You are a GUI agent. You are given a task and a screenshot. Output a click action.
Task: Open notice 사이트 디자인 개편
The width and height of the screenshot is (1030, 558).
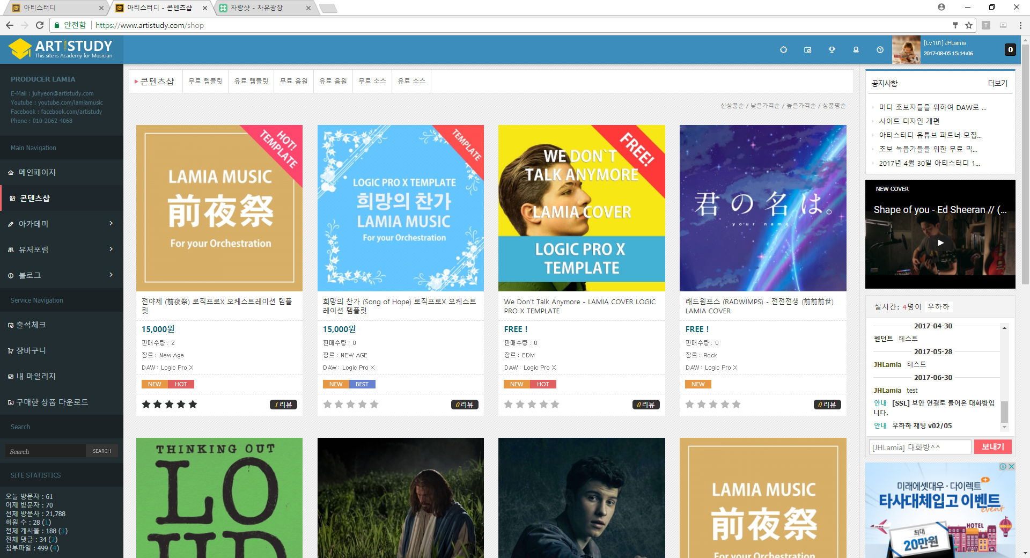[909, 121]
